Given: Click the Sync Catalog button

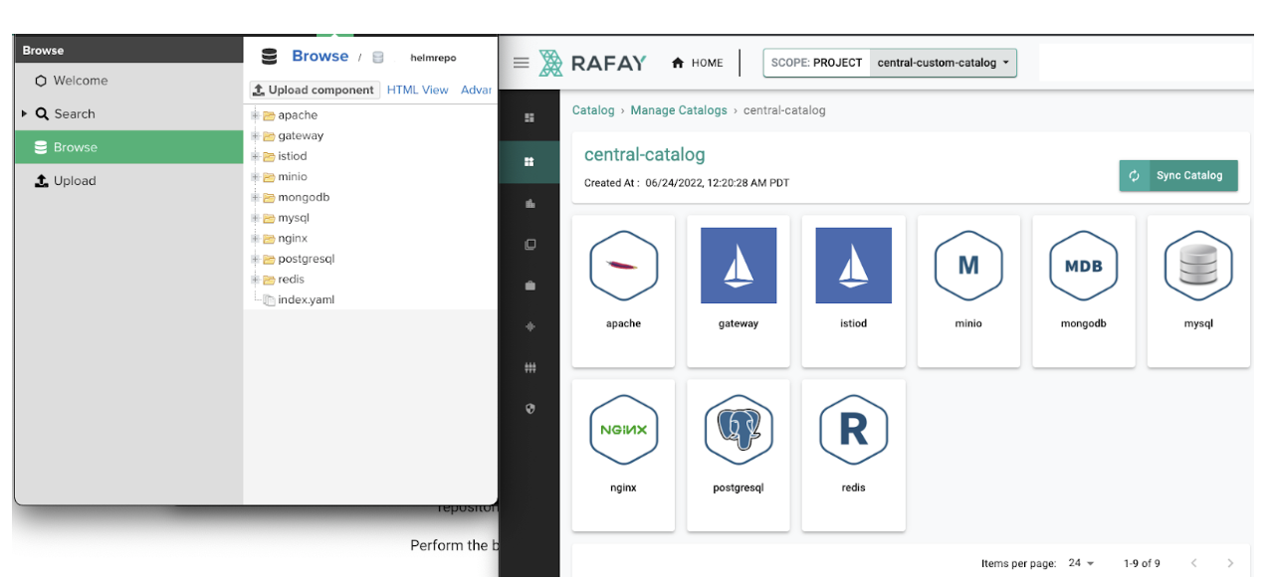Looking at the screenshot, I should [x=1178, y=176].
